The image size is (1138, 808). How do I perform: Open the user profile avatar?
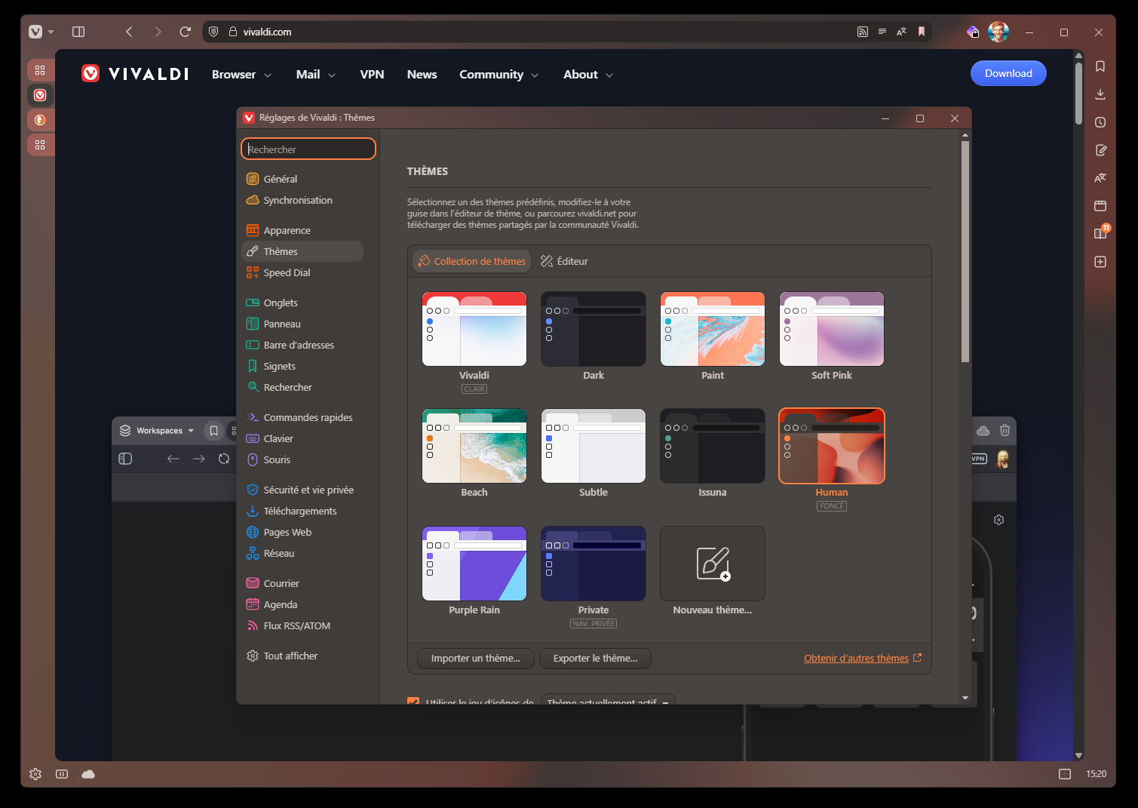[998, 32]
